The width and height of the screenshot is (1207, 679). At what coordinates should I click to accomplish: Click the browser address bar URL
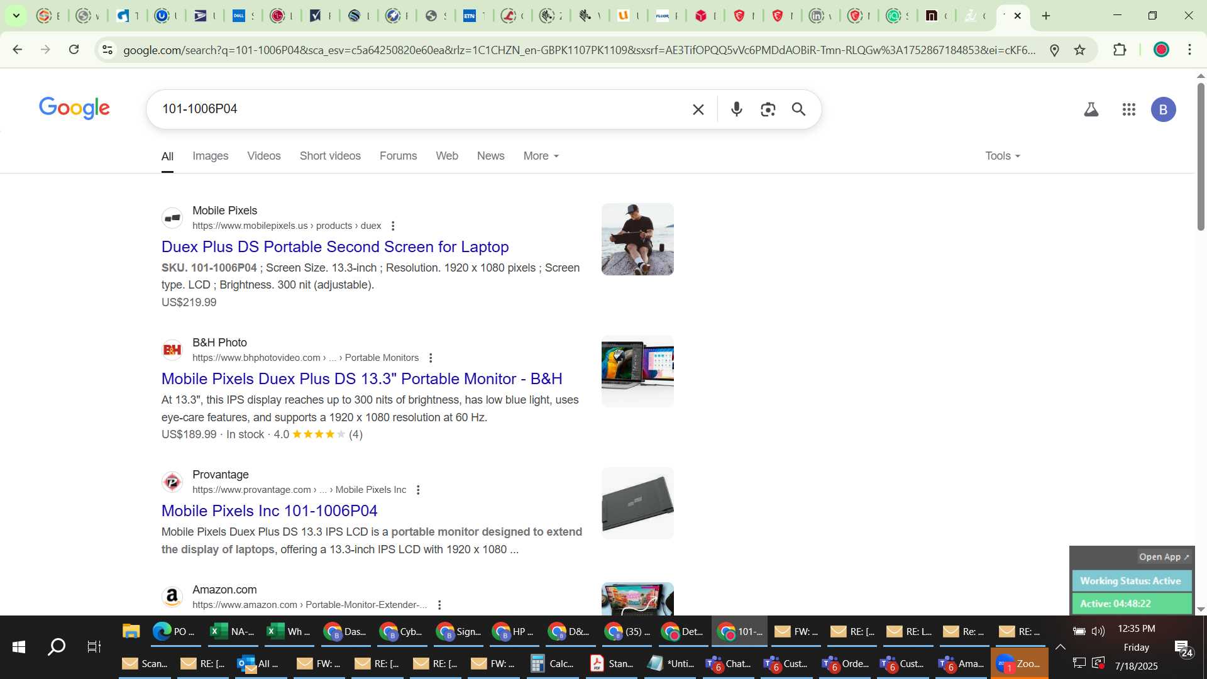point(578,50)
